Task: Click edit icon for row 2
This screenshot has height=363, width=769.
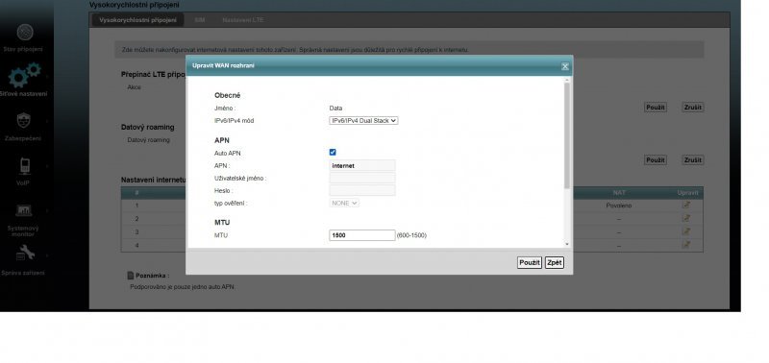Action: [686, 219]
